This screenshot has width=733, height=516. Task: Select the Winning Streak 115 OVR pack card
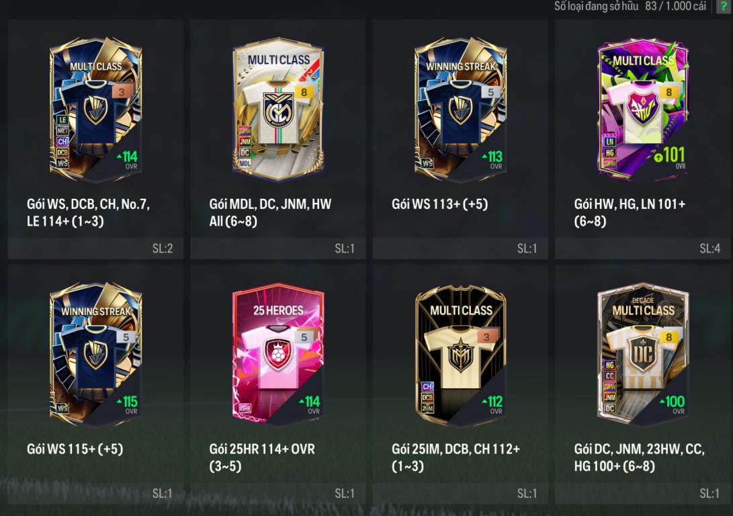[x=96, y=354]
